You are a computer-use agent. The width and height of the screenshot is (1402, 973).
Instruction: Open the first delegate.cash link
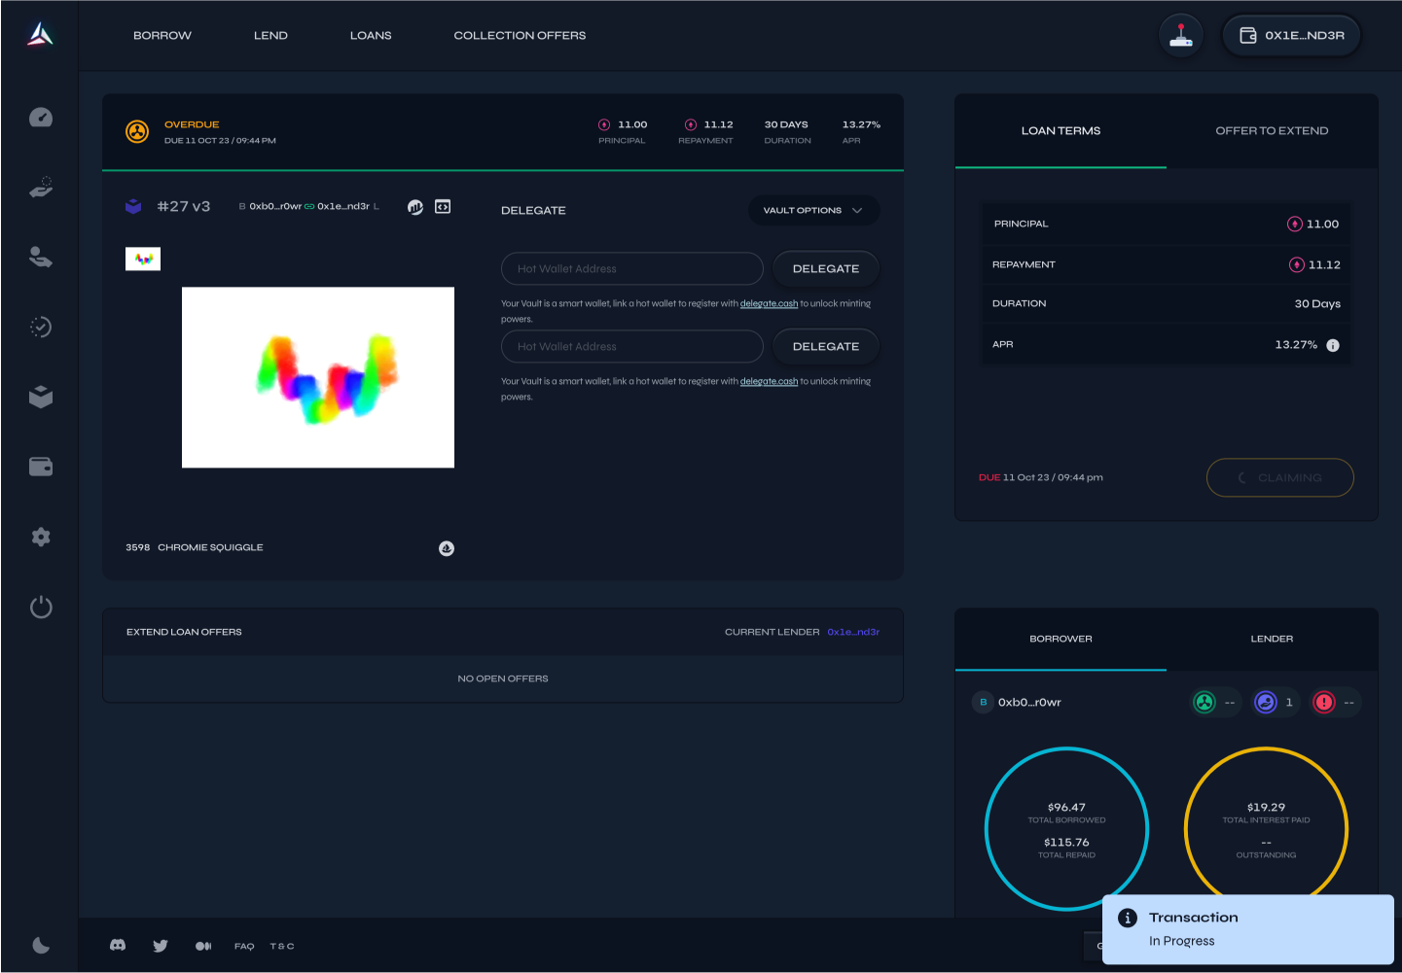[769, 303]
